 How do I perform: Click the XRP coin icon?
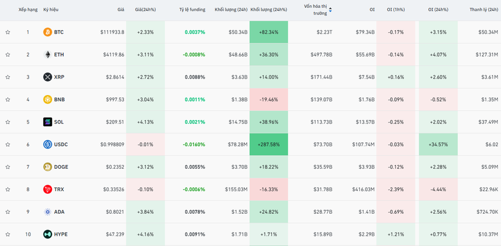48,77
